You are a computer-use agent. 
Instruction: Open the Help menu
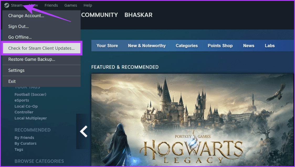coord(88,5)
